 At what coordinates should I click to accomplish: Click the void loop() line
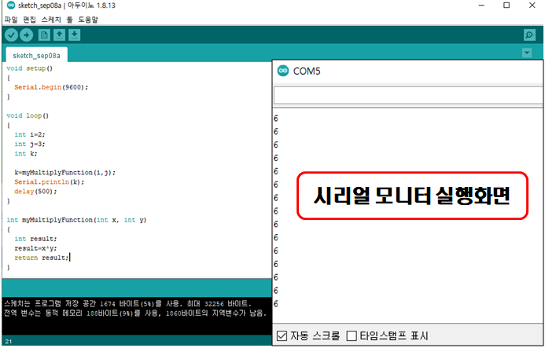click(28, 115)
